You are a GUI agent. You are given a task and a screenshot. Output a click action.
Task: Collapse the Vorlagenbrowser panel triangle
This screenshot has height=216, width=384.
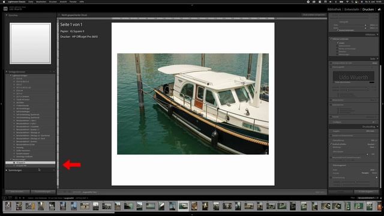click(7, 72)
